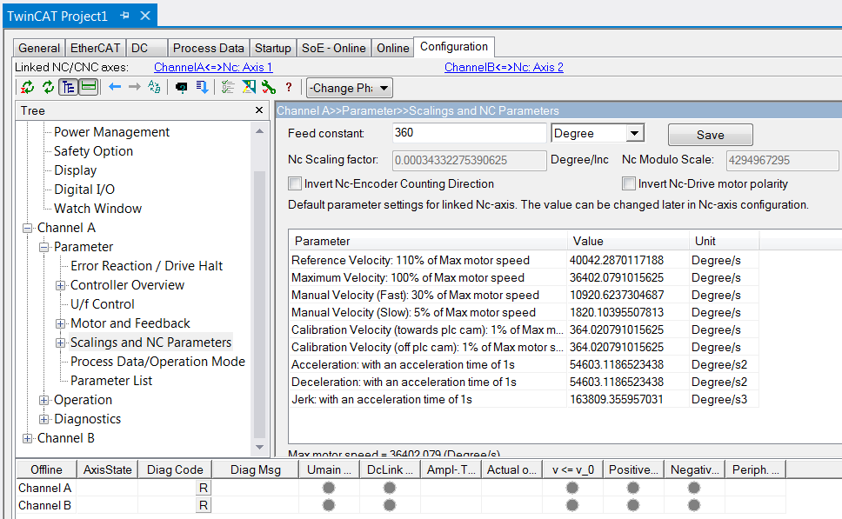This screenshot has height=519, width=842.
Task: Select Error Reaction / Drive Halt item
Action: tap(147, 266)
